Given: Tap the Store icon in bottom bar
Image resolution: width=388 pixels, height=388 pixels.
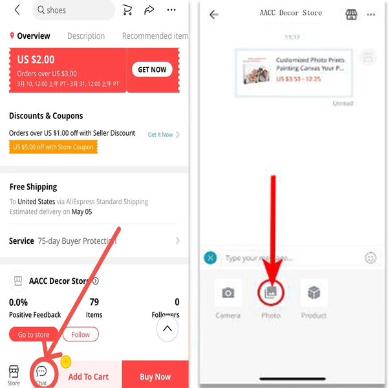Looking at the screenshot, I should [x=14, y=375].
